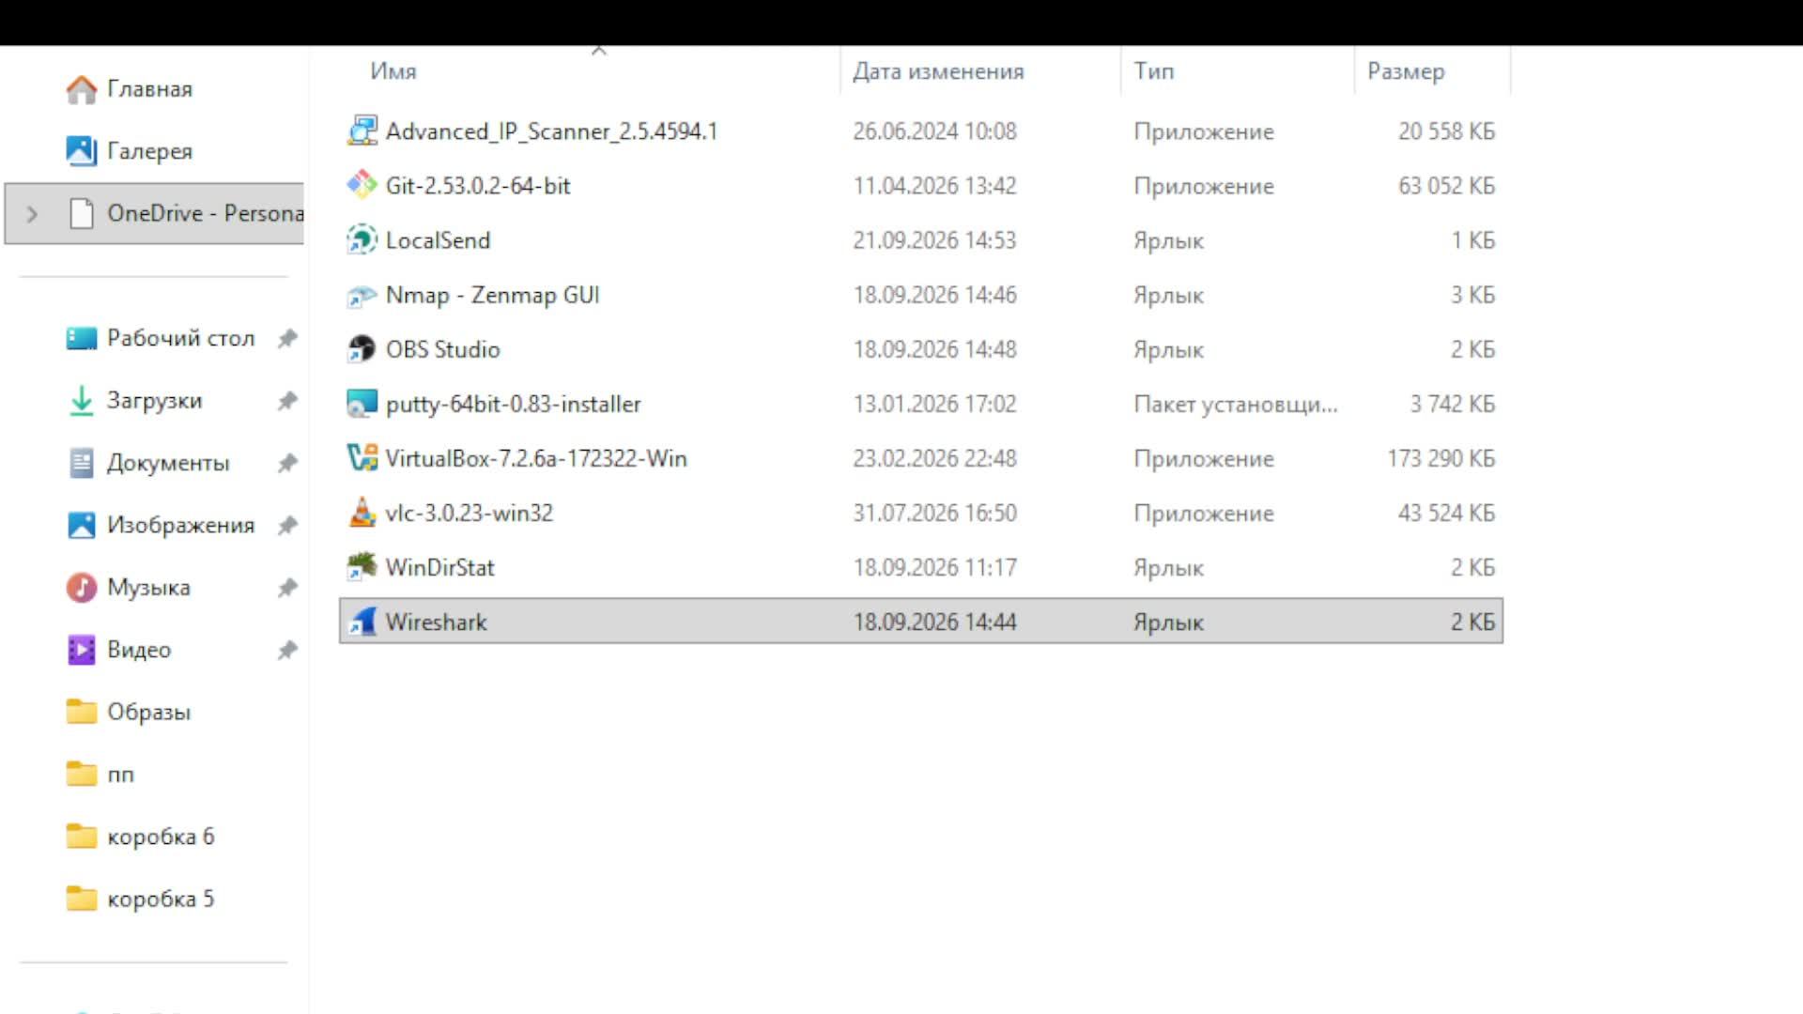Open the пп folder in sidebar
Image resolution: width=1803 pixels, height=1014 pixels.
120,775
